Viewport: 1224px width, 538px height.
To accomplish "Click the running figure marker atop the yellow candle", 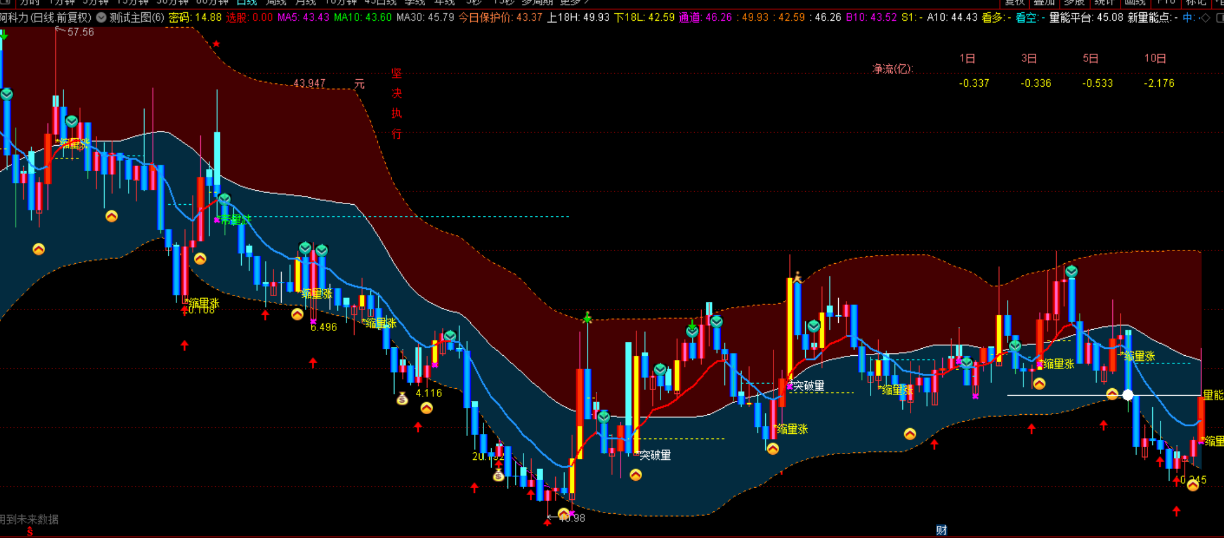I will 798,278.
